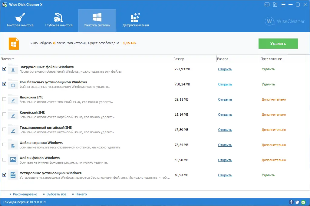Click the Ничего option
The image size is (310, 206).
click(81, 194)
